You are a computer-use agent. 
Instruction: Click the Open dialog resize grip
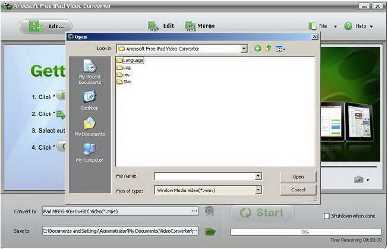[316, 200]
